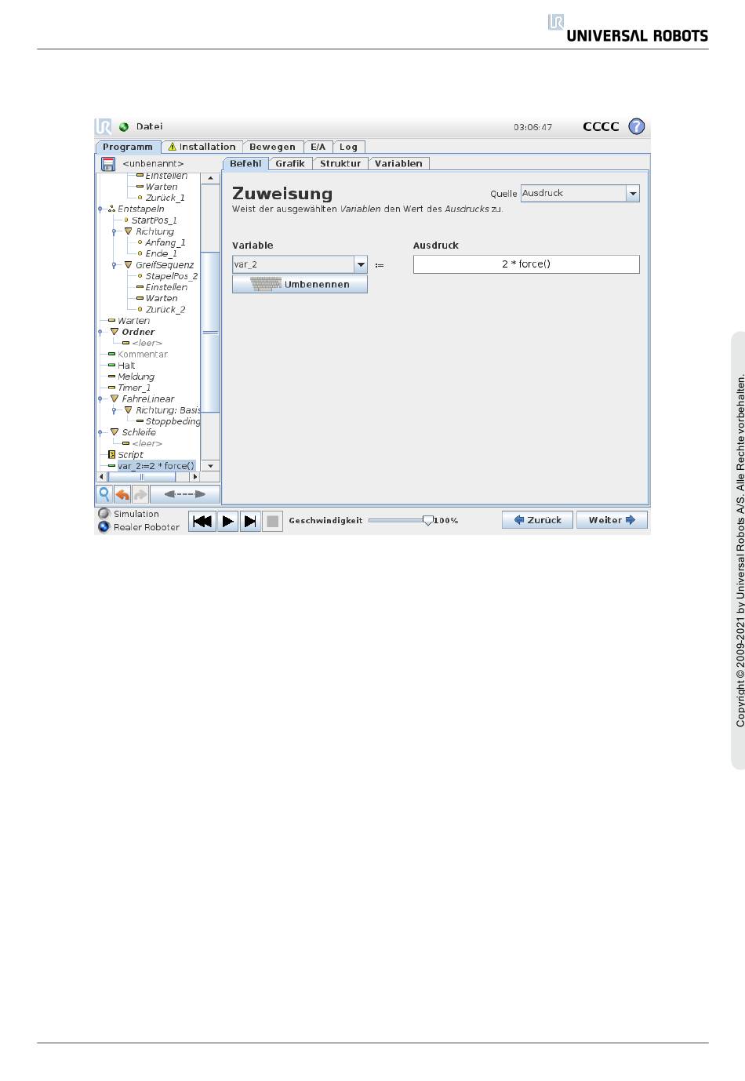
Task: Switch to the Installation tab
Action: (x=202, y=147)
